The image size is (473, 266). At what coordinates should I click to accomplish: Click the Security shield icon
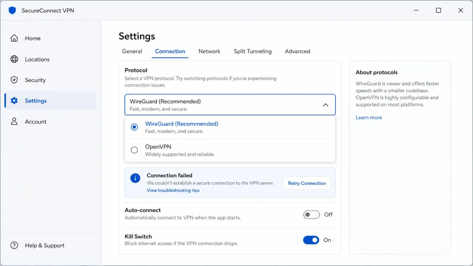pos(14,80)
